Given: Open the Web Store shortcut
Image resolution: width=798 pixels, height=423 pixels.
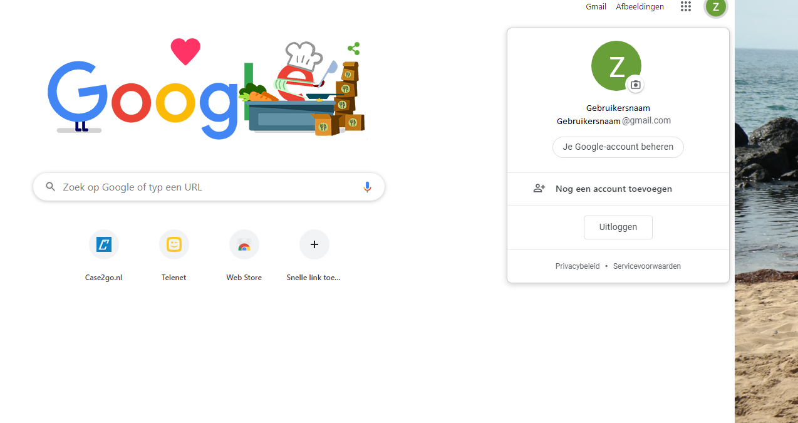Looking at the screenshot, I should tap(244, 244).
